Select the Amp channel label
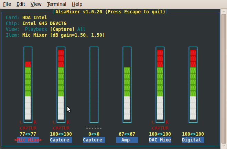227x149 pixels. [x=127, y=140]
